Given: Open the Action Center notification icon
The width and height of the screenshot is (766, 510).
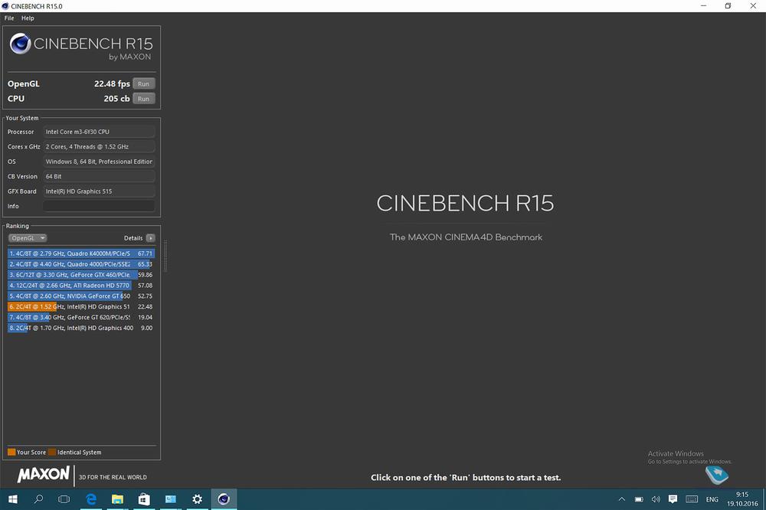Looking at the screenshot, I should [673, 499].
